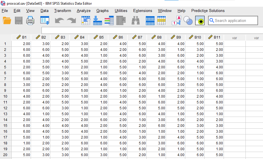Open the Analyze menu
Screen dimensions: 263x159
click(x=84, y=11)
